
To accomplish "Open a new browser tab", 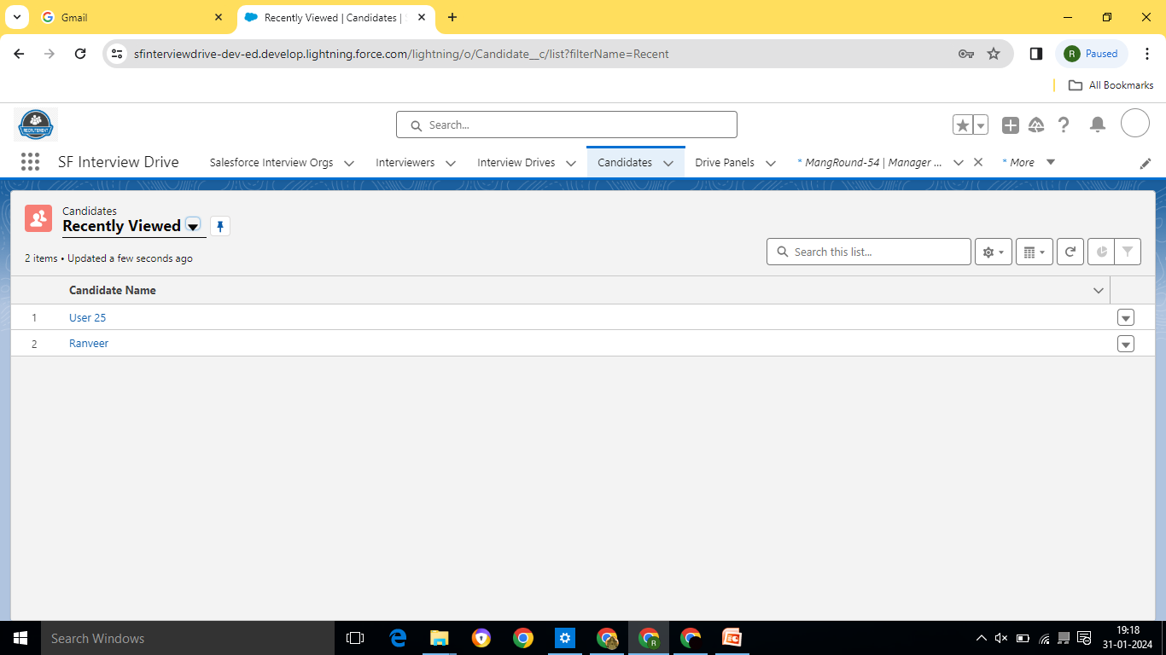I will click(x=452, y=17).
